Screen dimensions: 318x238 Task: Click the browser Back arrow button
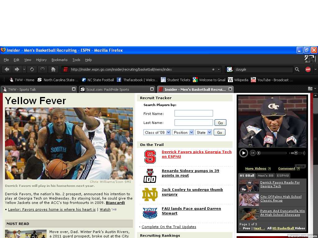7,69
